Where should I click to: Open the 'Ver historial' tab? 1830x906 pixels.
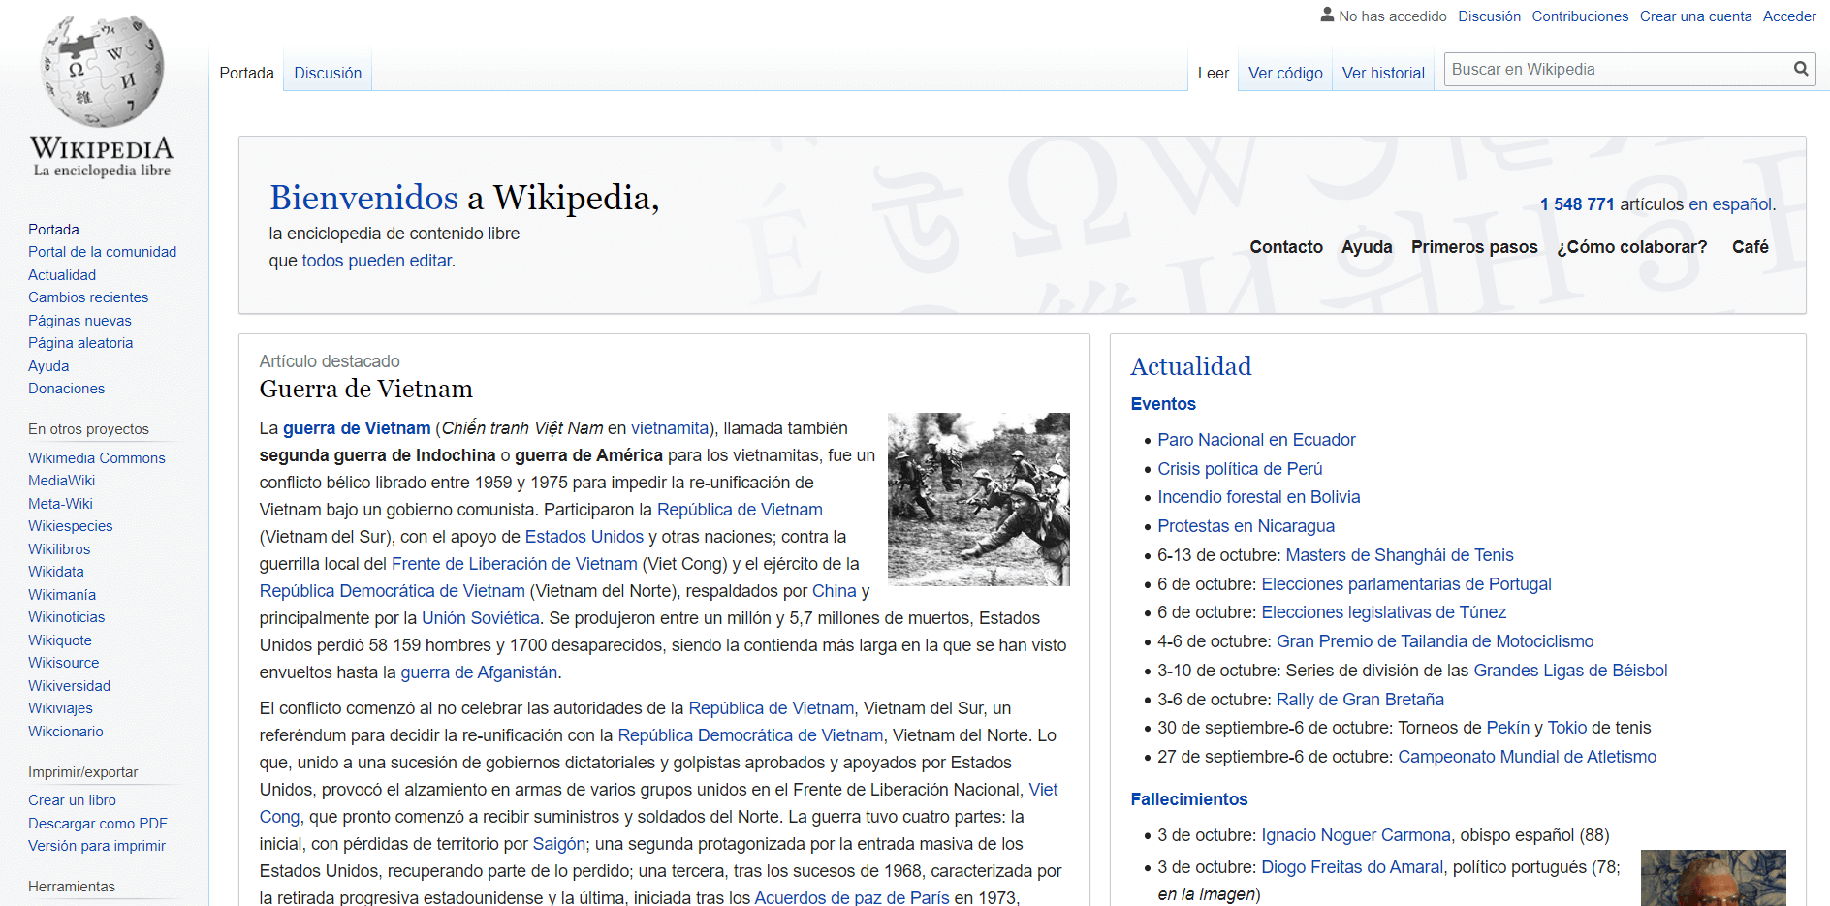pos(1383,73)
